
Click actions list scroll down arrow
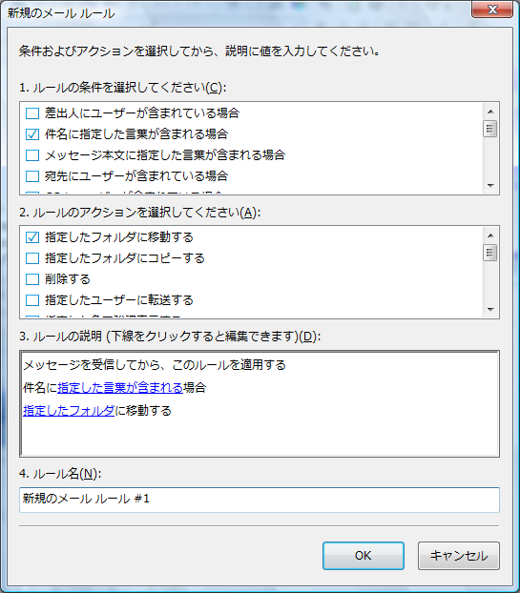pos(490,309)
